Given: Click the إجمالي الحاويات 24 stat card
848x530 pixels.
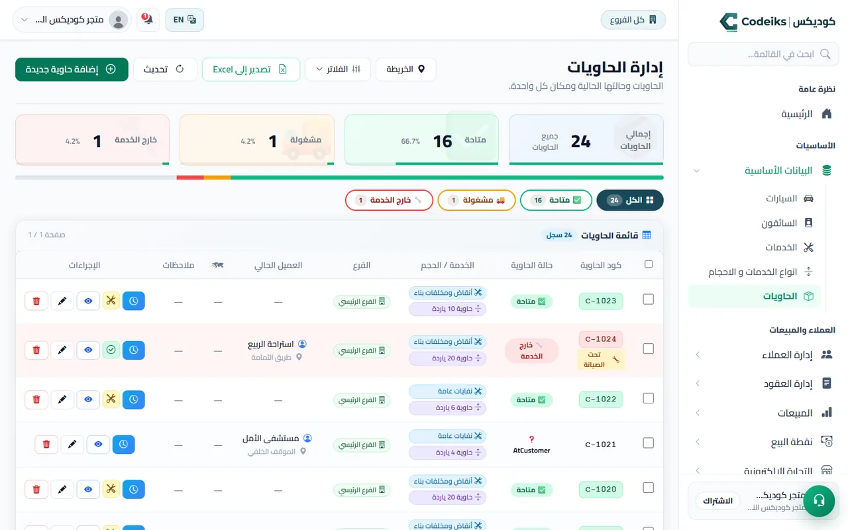Looking at the screenshot, I should (586, 140).
